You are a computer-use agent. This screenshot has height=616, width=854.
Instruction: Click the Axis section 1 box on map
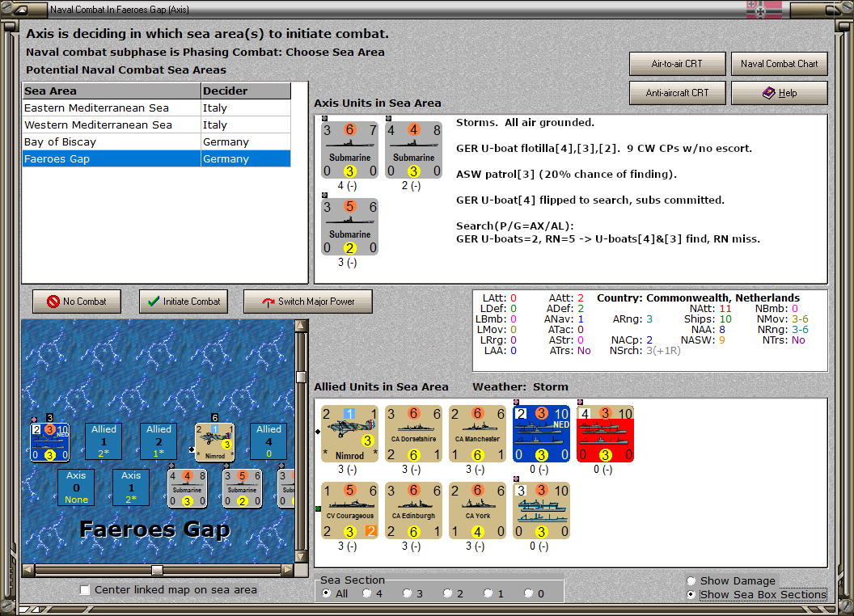coord(131,487)
